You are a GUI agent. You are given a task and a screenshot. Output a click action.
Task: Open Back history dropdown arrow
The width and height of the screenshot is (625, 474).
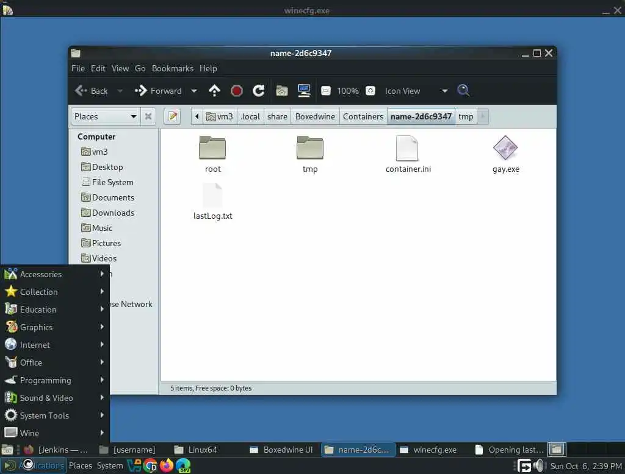pos(120,91)
